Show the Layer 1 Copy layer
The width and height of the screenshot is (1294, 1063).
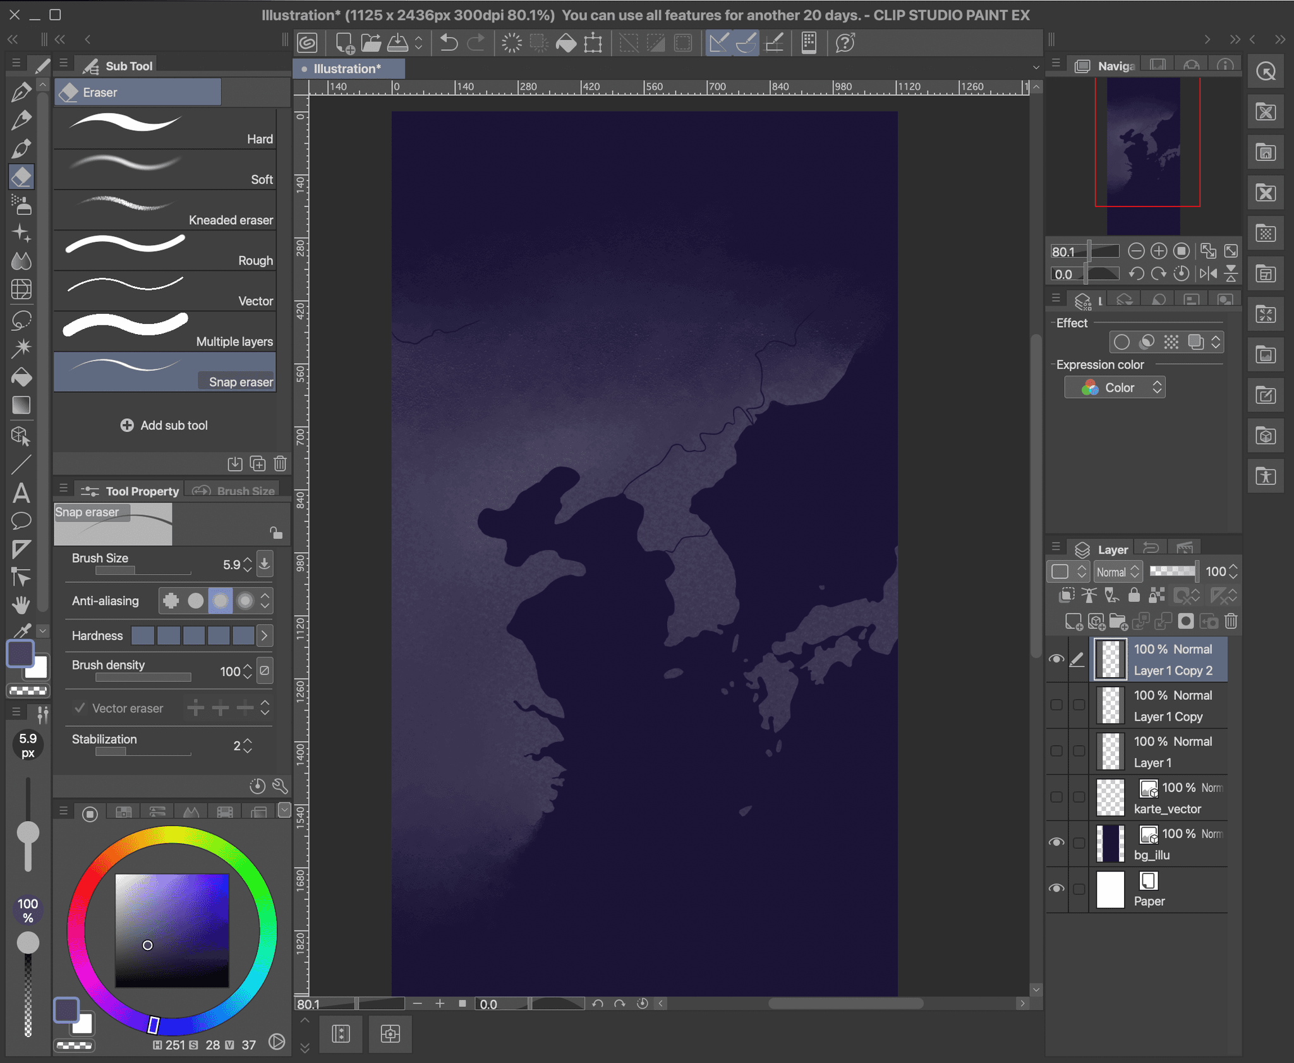pyautogui.click(x=1056, y=705)
